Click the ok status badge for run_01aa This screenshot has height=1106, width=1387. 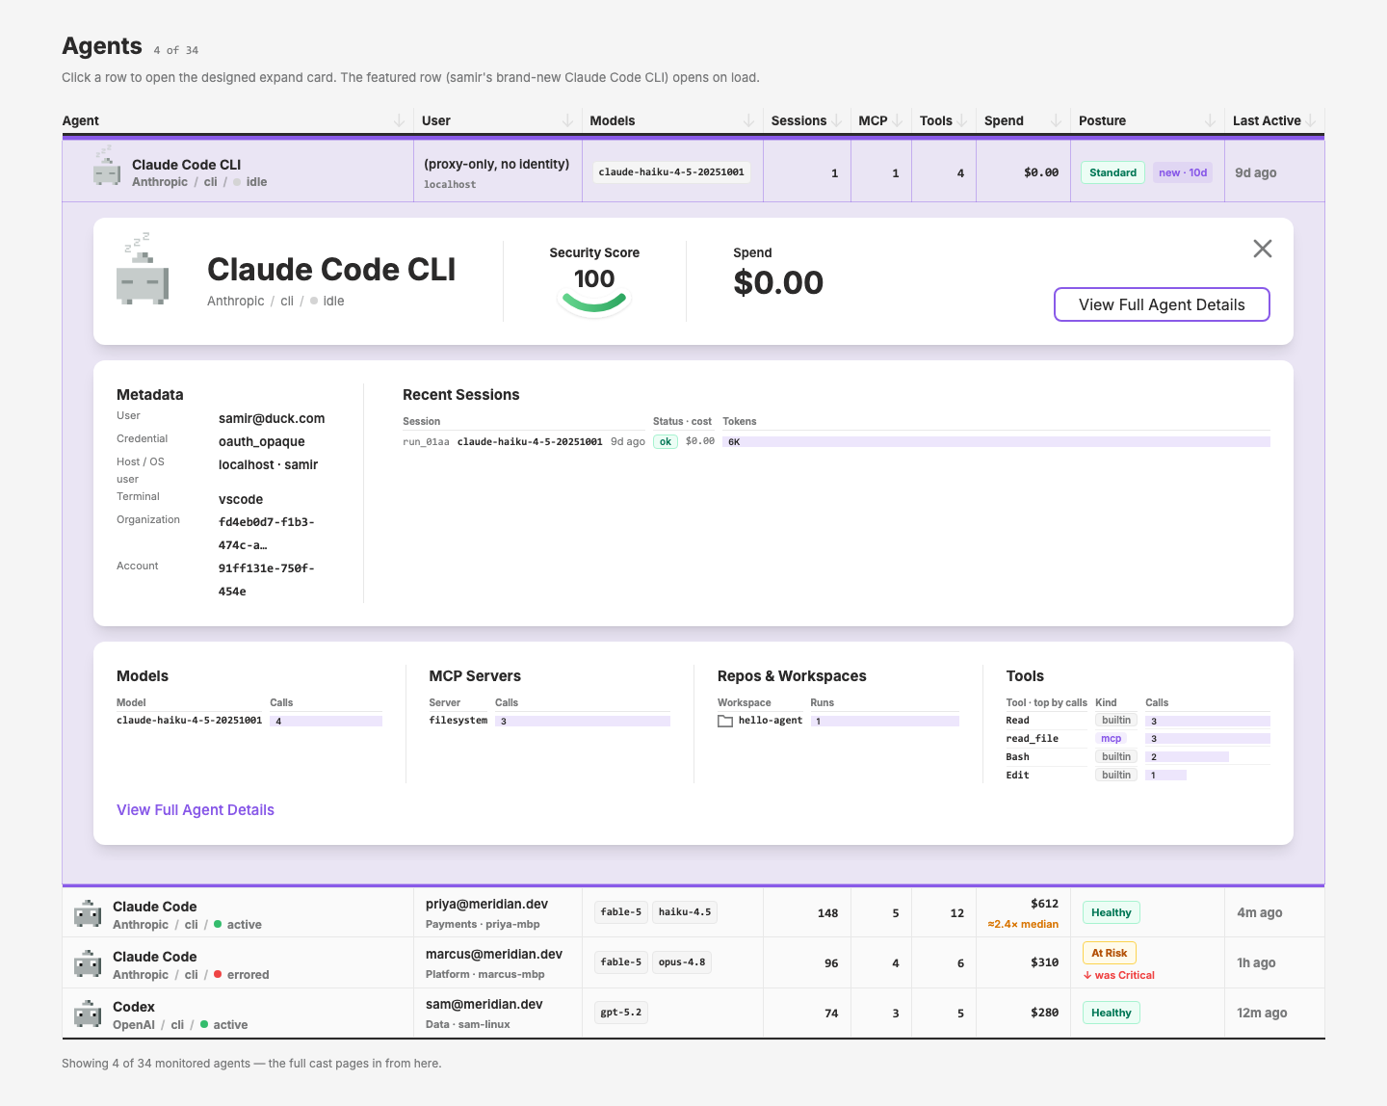[666, 442]
